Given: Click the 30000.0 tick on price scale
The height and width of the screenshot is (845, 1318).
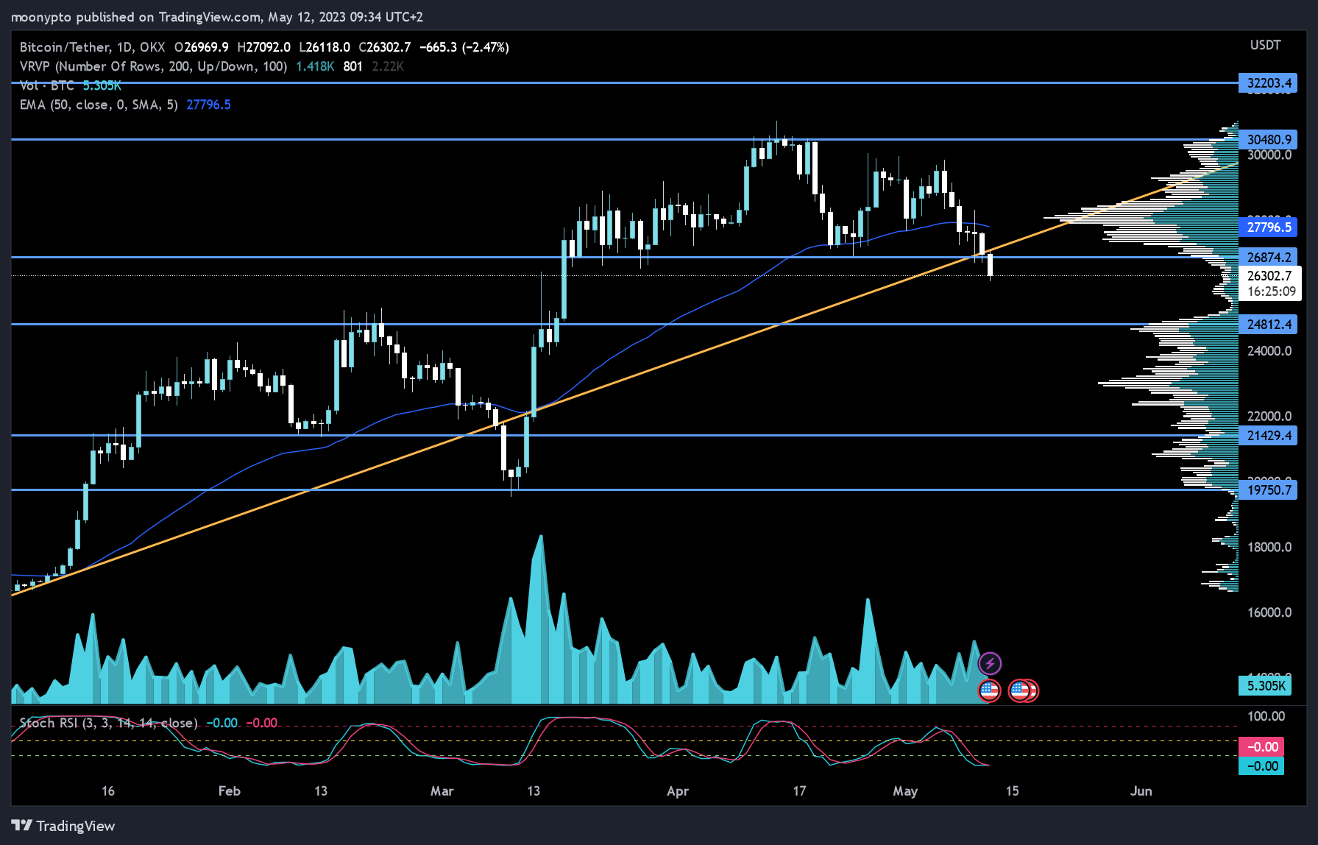Looking at the screenshot, I should tap(1269, 155).
